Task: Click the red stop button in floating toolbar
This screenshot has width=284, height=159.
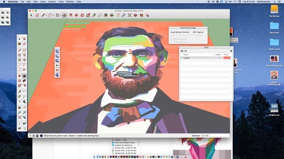Action: click(x=57, y=70)
